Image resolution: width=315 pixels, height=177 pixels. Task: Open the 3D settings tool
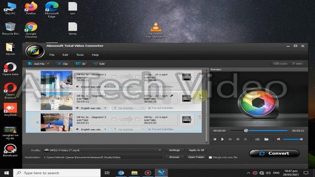pos(81,64)
